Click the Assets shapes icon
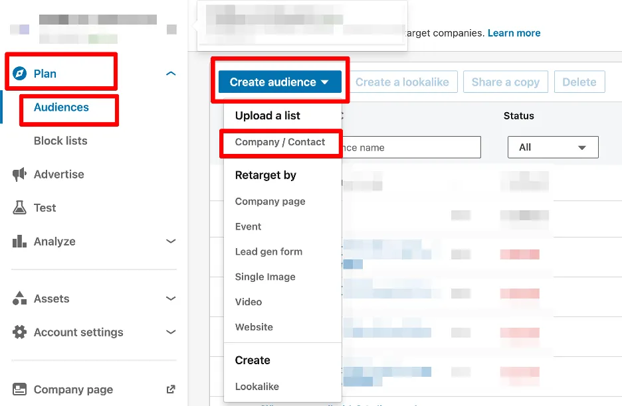Viewport: 622px width, 406px height. tap(20, 299)
